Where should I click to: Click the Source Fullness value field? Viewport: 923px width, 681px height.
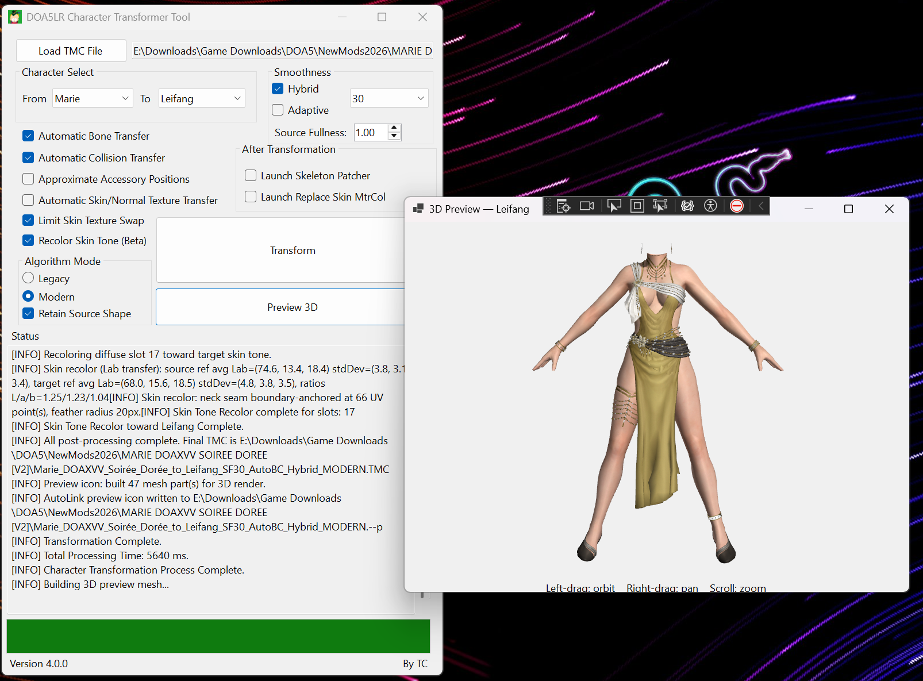371,132
